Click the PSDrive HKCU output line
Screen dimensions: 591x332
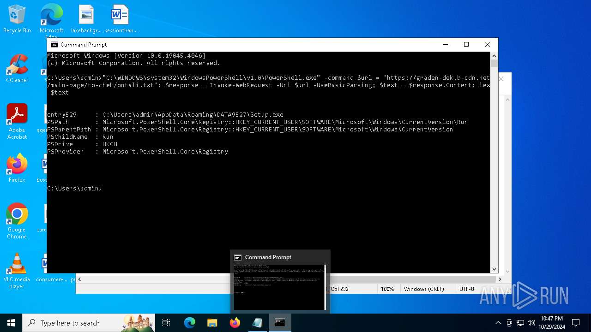tap(82, 144)
